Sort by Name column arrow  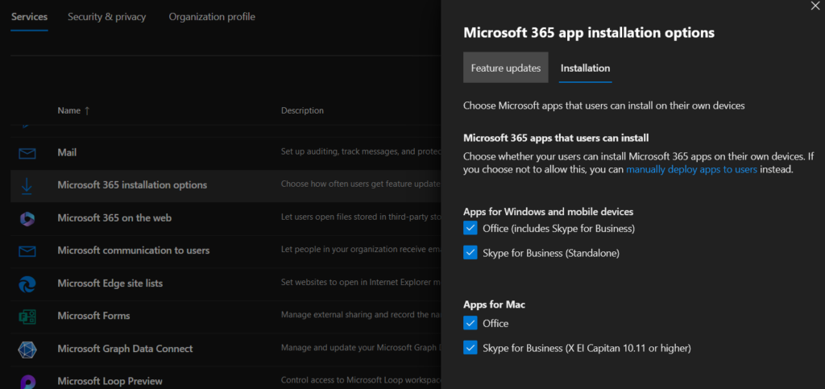[87, 110]
